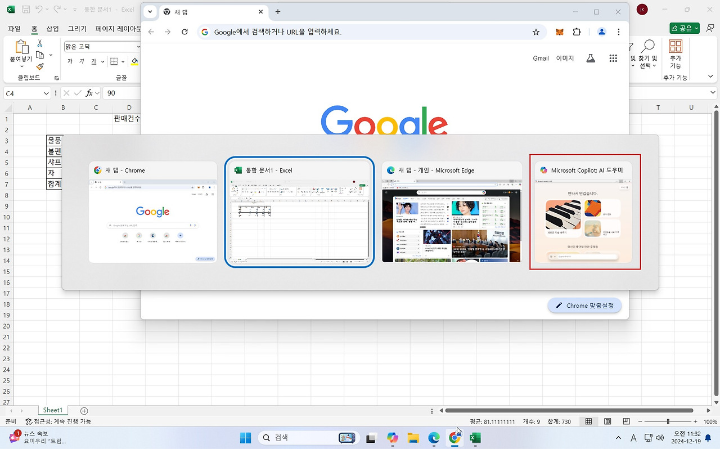The width and height of the screenshot is (720, 449).
Task: Bookmark the page with Chrome's star icon
Action: 536,32
